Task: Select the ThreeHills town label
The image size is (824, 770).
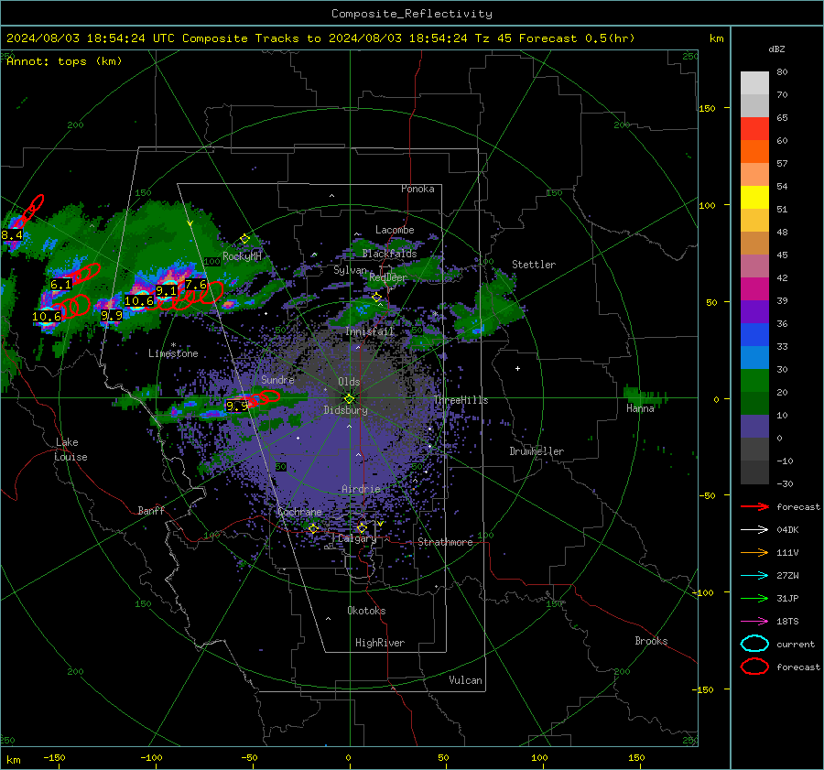Action: (x=461, y=400)
